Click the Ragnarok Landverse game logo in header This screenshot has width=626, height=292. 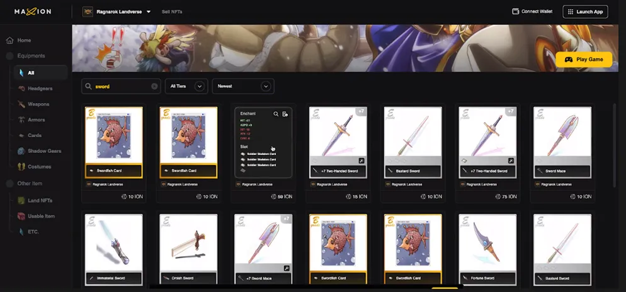point(88,11)
